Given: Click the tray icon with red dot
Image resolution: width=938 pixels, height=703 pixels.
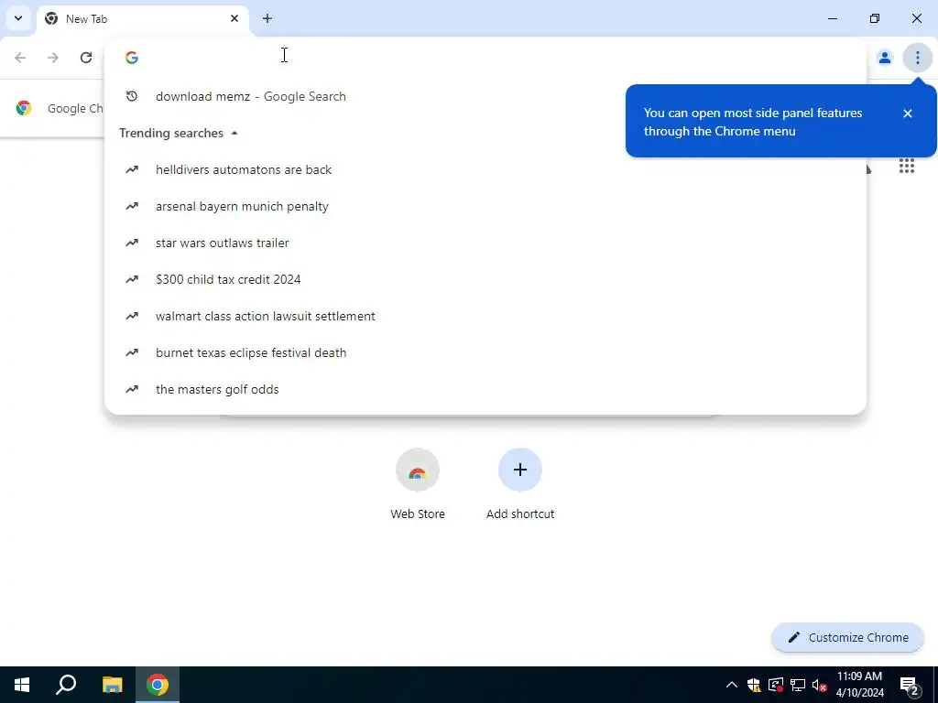Looking at the screenshot, I should 776,685.
